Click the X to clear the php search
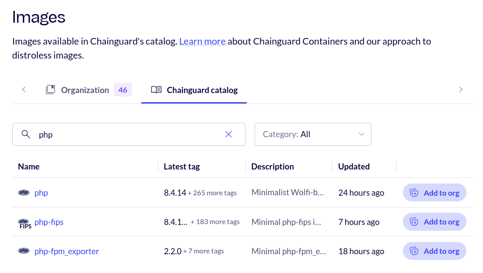 click(x=228, y=134)
